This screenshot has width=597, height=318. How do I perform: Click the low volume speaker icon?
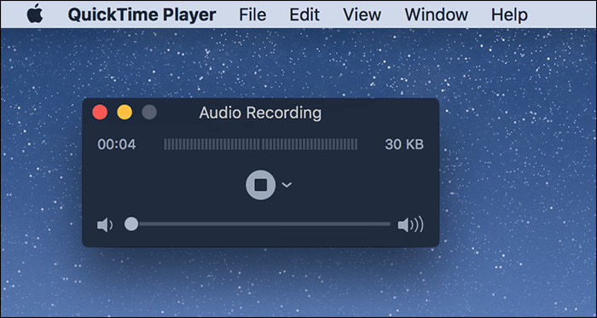point(105,226)
